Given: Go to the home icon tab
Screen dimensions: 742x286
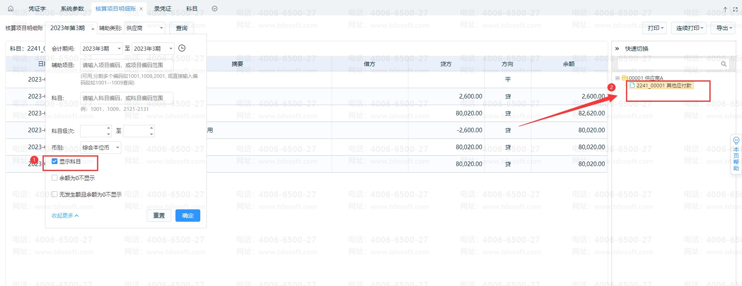Looking at the screenshot, I should click(11, 9).
